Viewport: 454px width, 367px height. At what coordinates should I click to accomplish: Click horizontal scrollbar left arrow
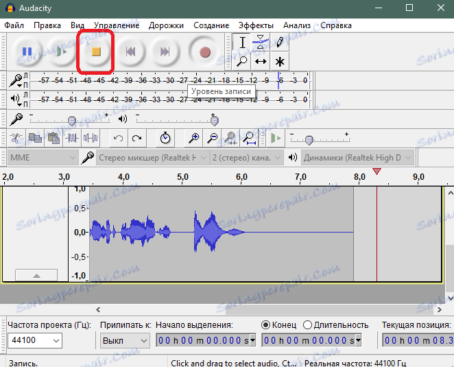[98, 309]
